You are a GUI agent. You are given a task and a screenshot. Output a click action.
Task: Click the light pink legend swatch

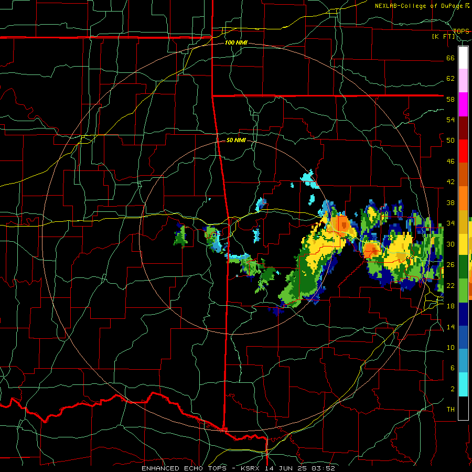(463, 80)
